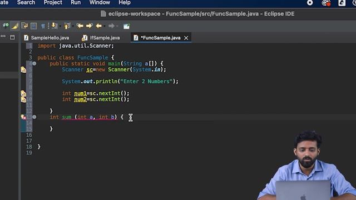
Task: Click the underlined variable 'num1'
Action: (80, 93)
